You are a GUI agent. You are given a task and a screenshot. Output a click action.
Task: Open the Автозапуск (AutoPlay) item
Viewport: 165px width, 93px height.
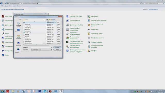(x=93, y=16)
